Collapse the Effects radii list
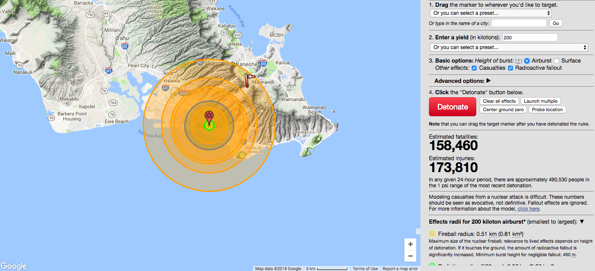The width and height of the screenshot is (595, 271). (582, 222)
